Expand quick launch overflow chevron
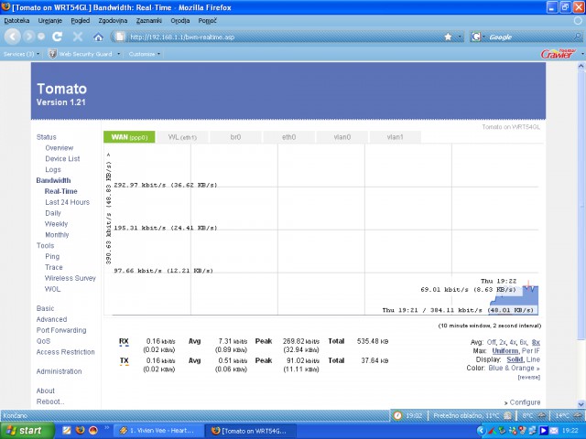586x439 pixels. pyautogui.click(x=106, y=427)
